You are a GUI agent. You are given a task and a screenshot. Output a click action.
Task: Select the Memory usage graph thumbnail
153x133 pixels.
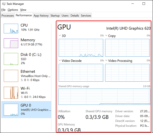click(11, 43)
